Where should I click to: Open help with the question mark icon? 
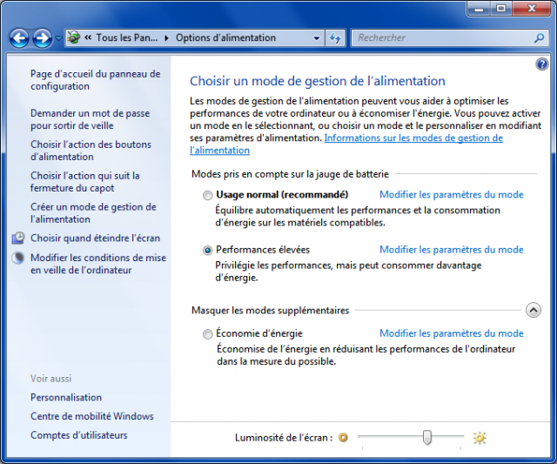[541, 64]
